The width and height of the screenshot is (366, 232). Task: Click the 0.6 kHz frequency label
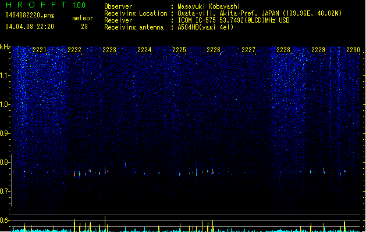click(5, 220)
